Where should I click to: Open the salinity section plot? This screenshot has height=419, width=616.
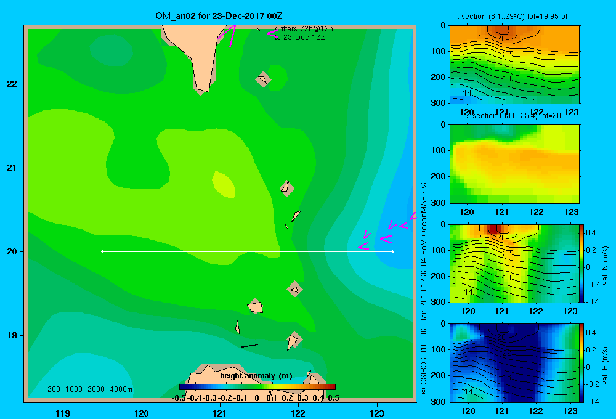(x=514, y=164)
